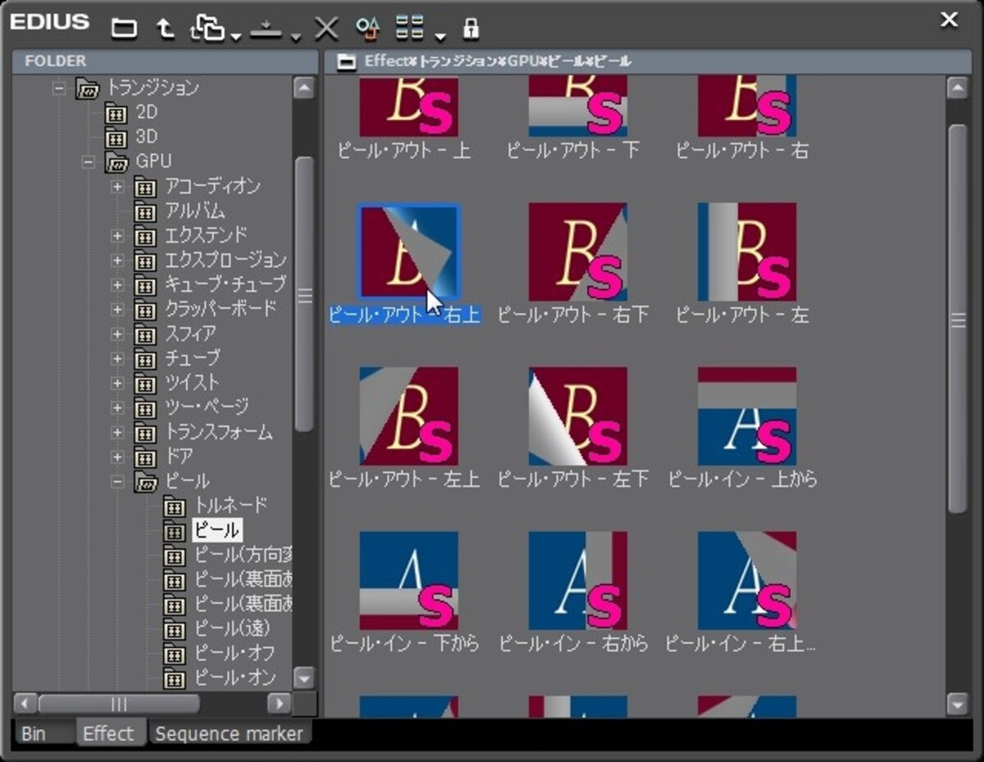This screenshot has width=984, height=762.
Task: Select the ツー・ページ folder icon
Action: pos(145,408)
